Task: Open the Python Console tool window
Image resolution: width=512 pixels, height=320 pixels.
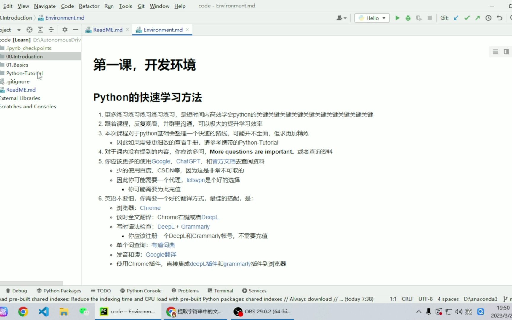Action: 141,291
